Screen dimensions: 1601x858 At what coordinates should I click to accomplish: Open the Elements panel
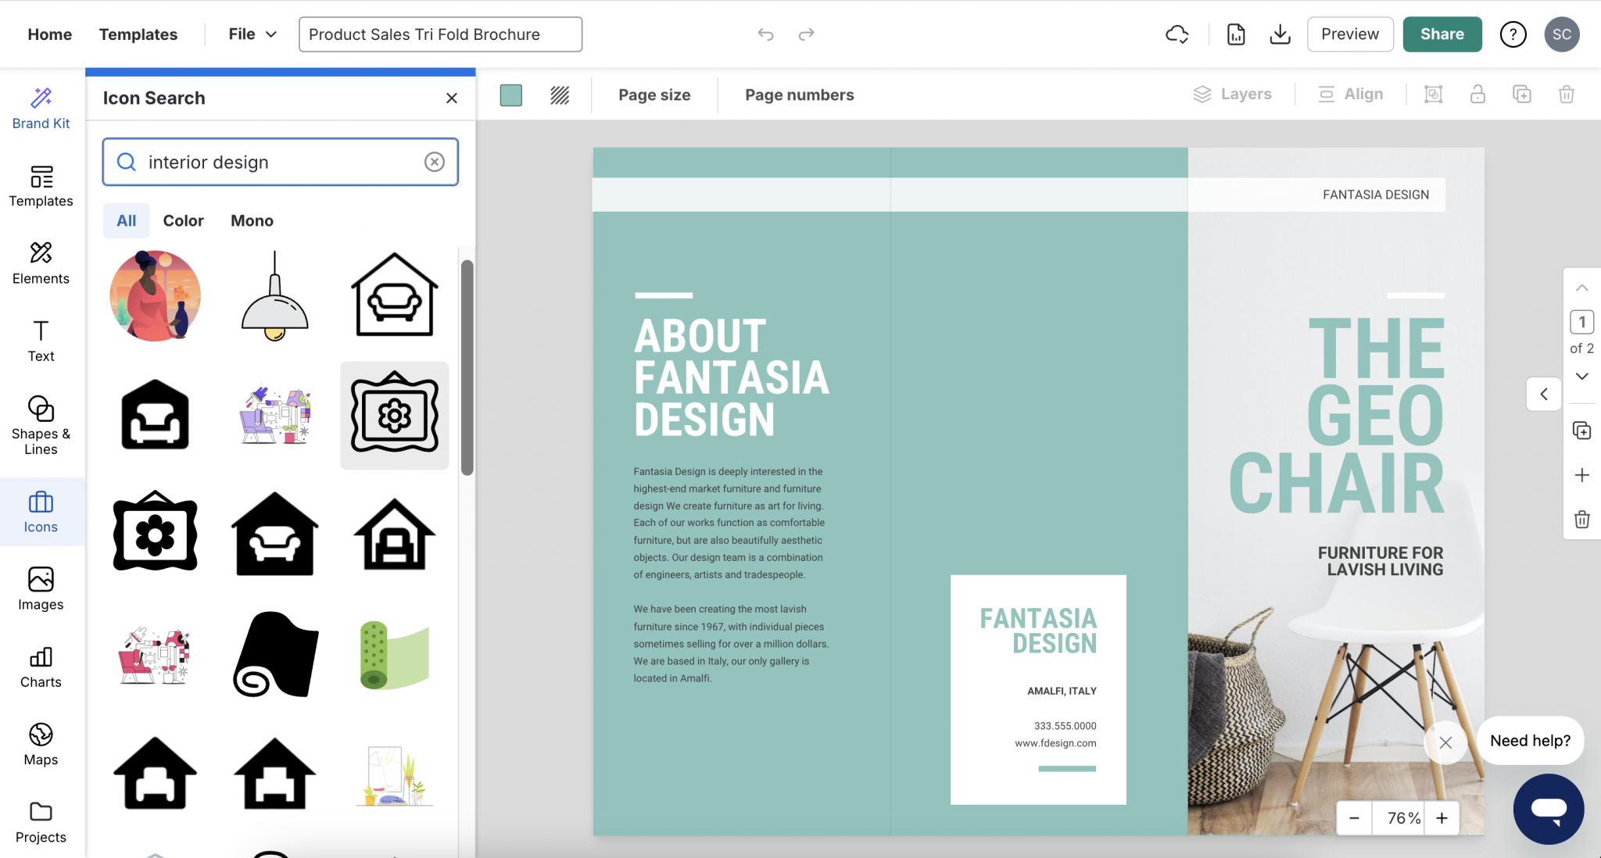(41, 264)
